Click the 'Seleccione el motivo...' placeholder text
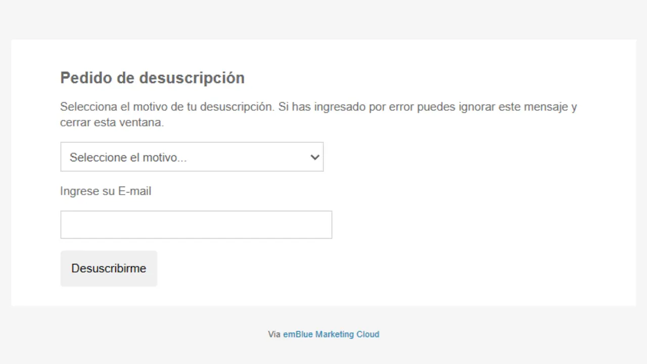 (x=128, y=158)
